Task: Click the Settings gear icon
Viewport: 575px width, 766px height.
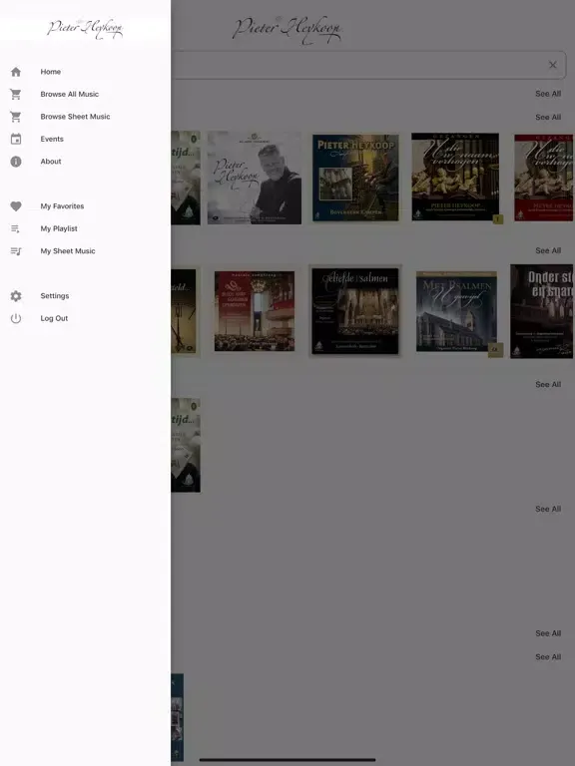Action: [x=16, y=296]
